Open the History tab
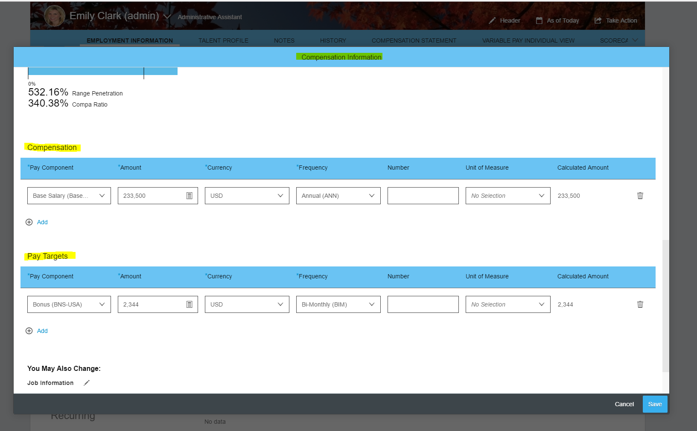The image size is (697, 431). pyautogui.click(x=333, y=40)
